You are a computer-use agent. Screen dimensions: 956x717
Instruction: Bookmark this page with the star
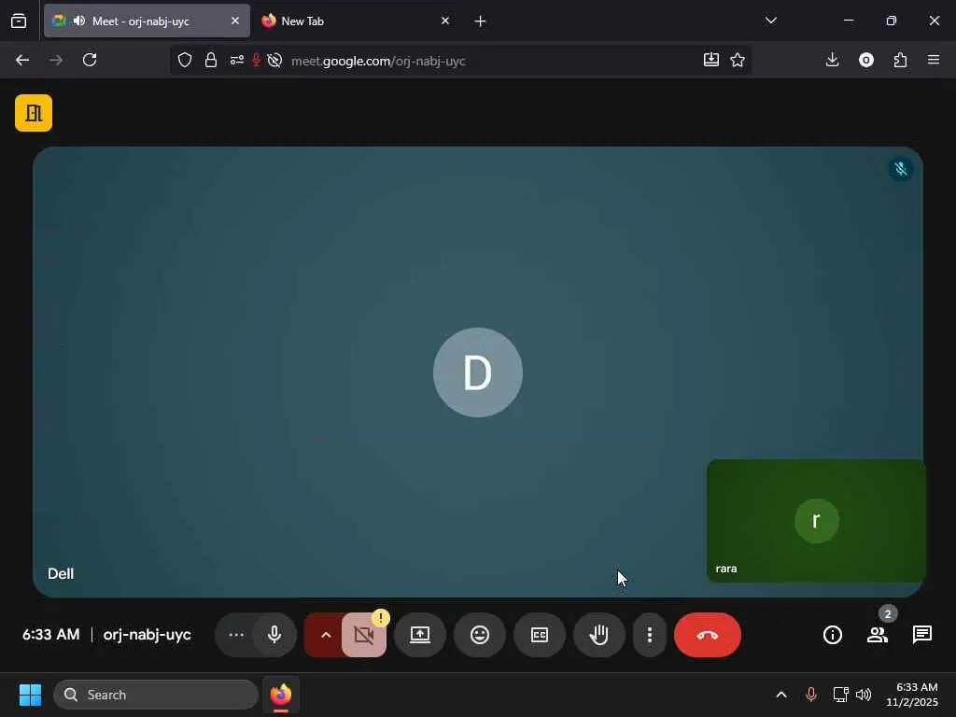coord(738,60)
